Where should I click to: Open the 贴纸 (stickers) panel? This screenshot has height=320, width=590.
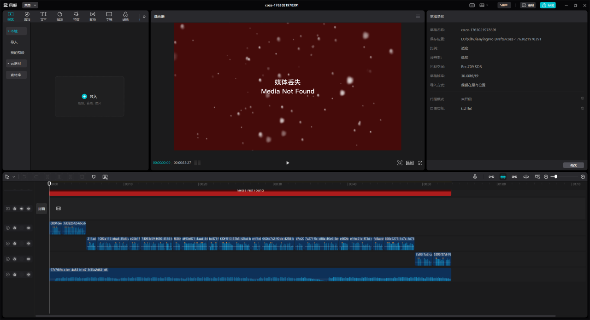(59, 16)
